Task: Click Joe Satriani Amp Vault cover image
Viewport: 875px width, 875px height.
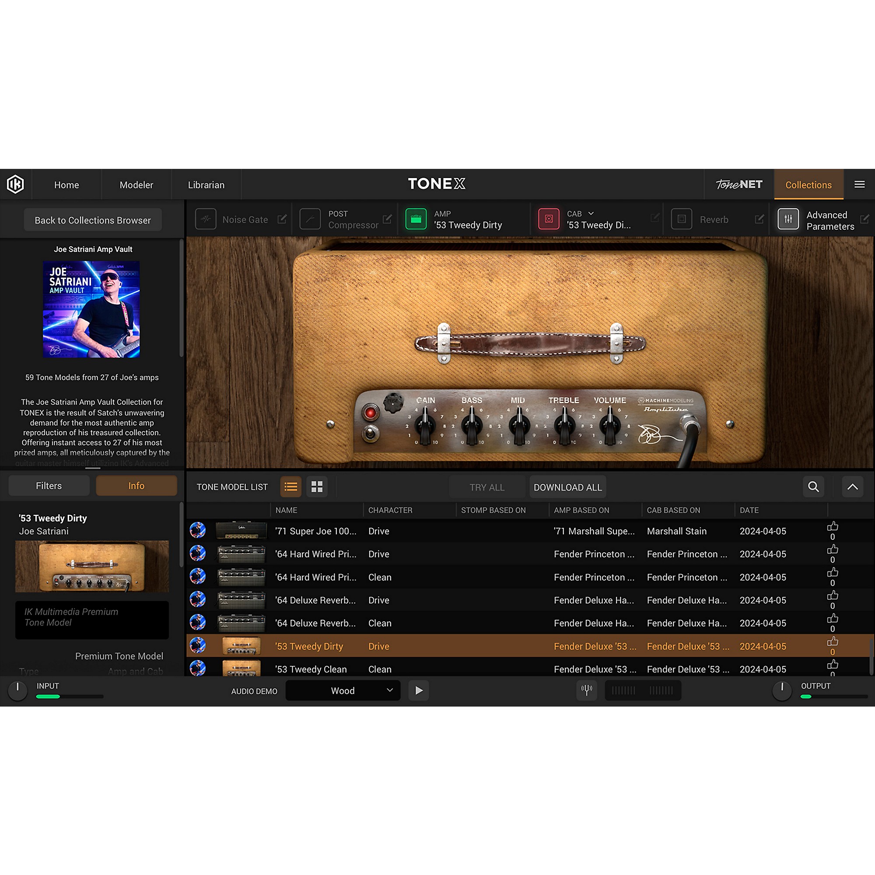Action: click(91, 309)
